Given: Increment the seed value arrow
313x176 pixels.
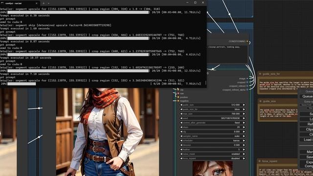Looking at the screenshot, I should click(244, 118).
